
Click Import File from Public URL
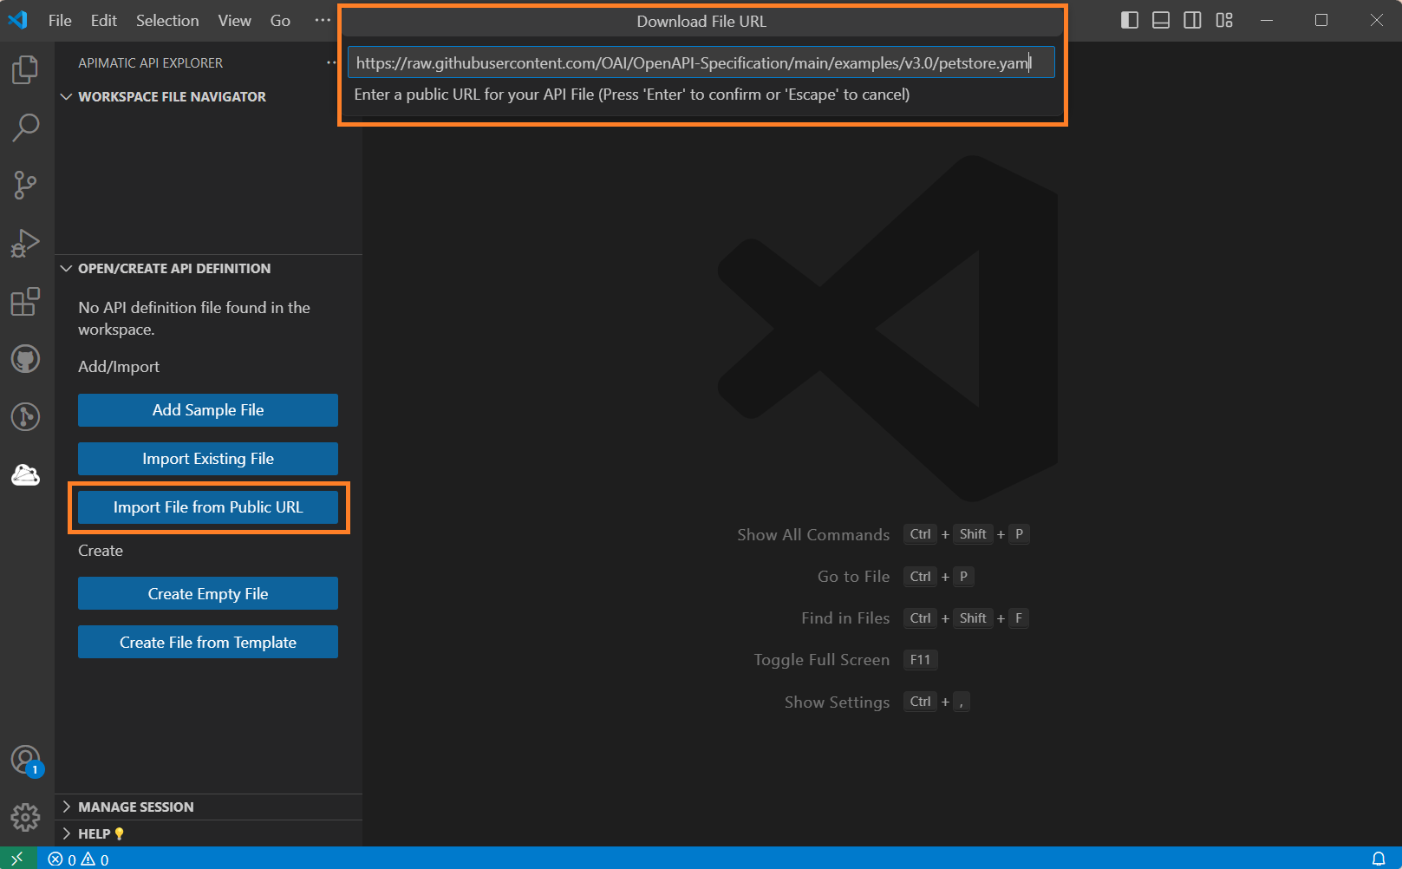(x=208, y=507)
